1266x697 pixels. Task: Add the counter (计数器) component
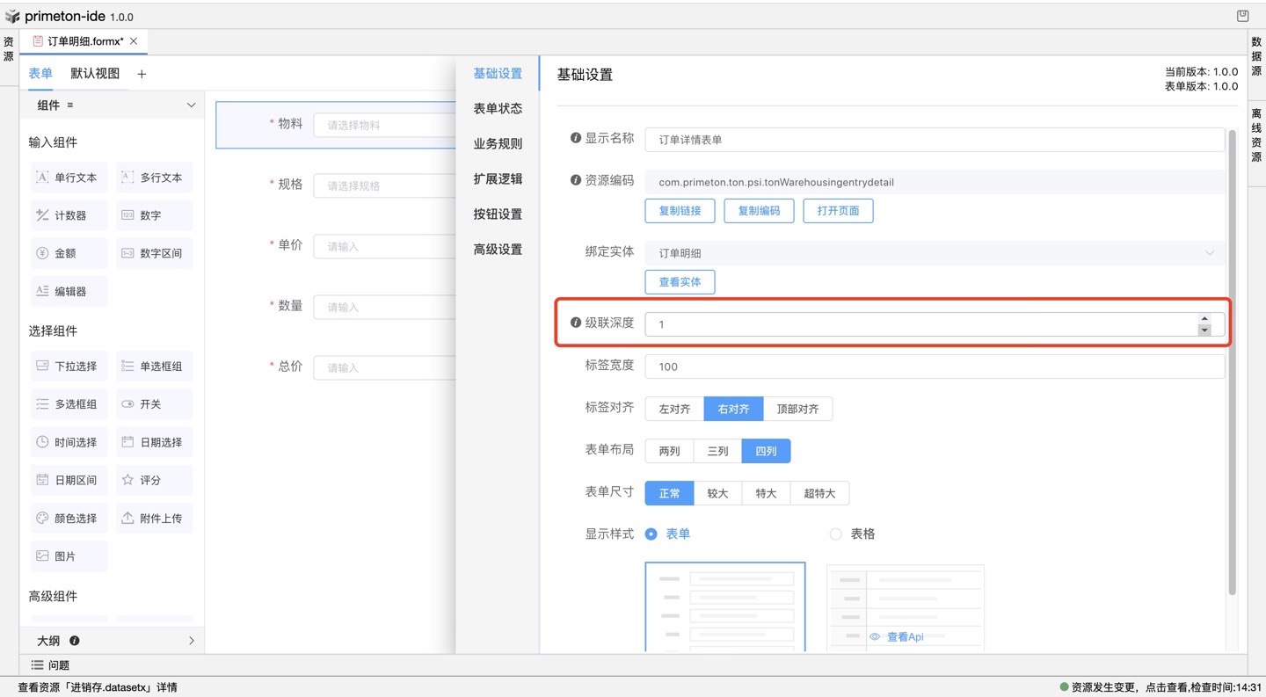tap(69, 215)
